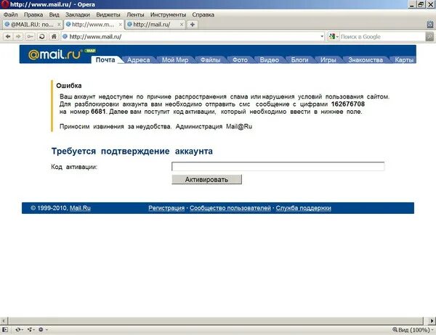436x335 pixels.
Task: Open the Закладки menu
Action: point(78,15)
